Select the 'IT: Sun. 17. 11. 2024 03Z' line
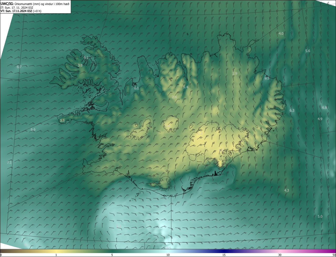 (17, 8)
